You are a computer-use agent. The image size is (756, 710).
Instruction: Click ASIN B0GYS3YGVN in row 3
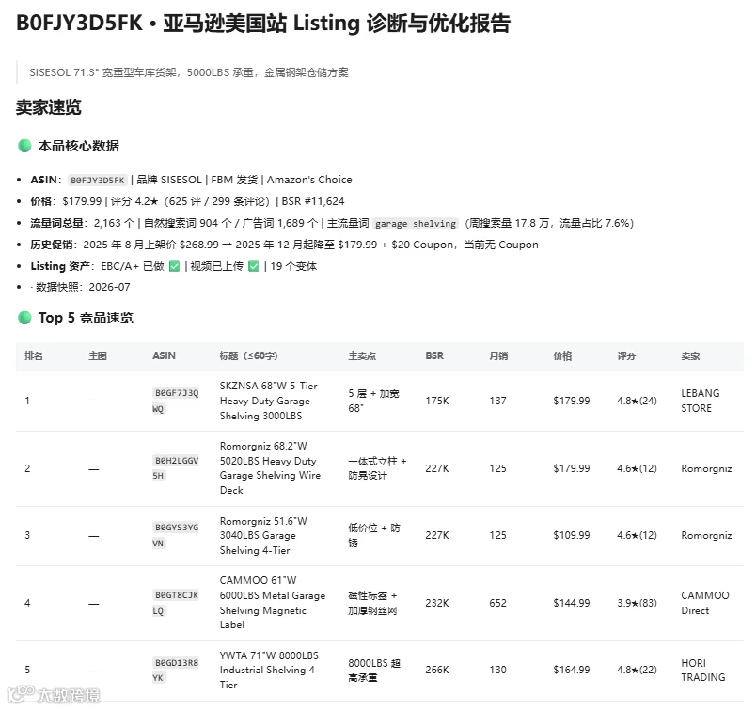pos(177,535)
